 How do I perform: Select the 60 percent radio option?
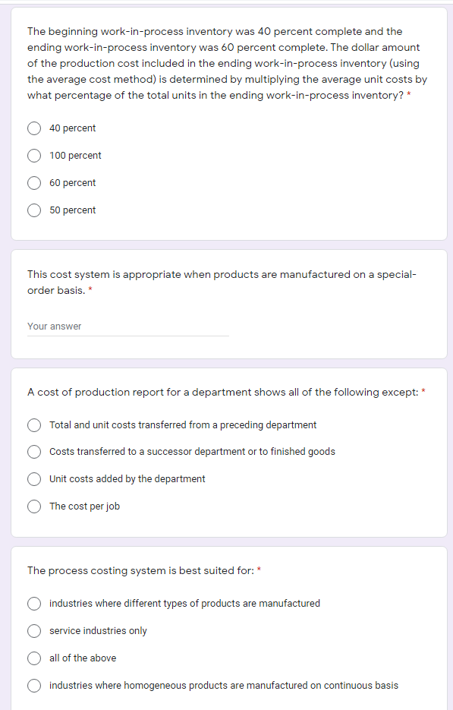pos(34,183)
